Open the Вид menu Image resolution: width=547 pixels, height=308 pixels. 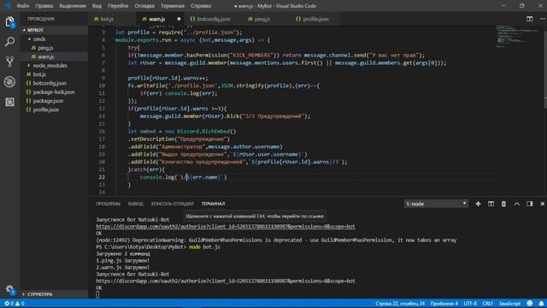(97, 6)
